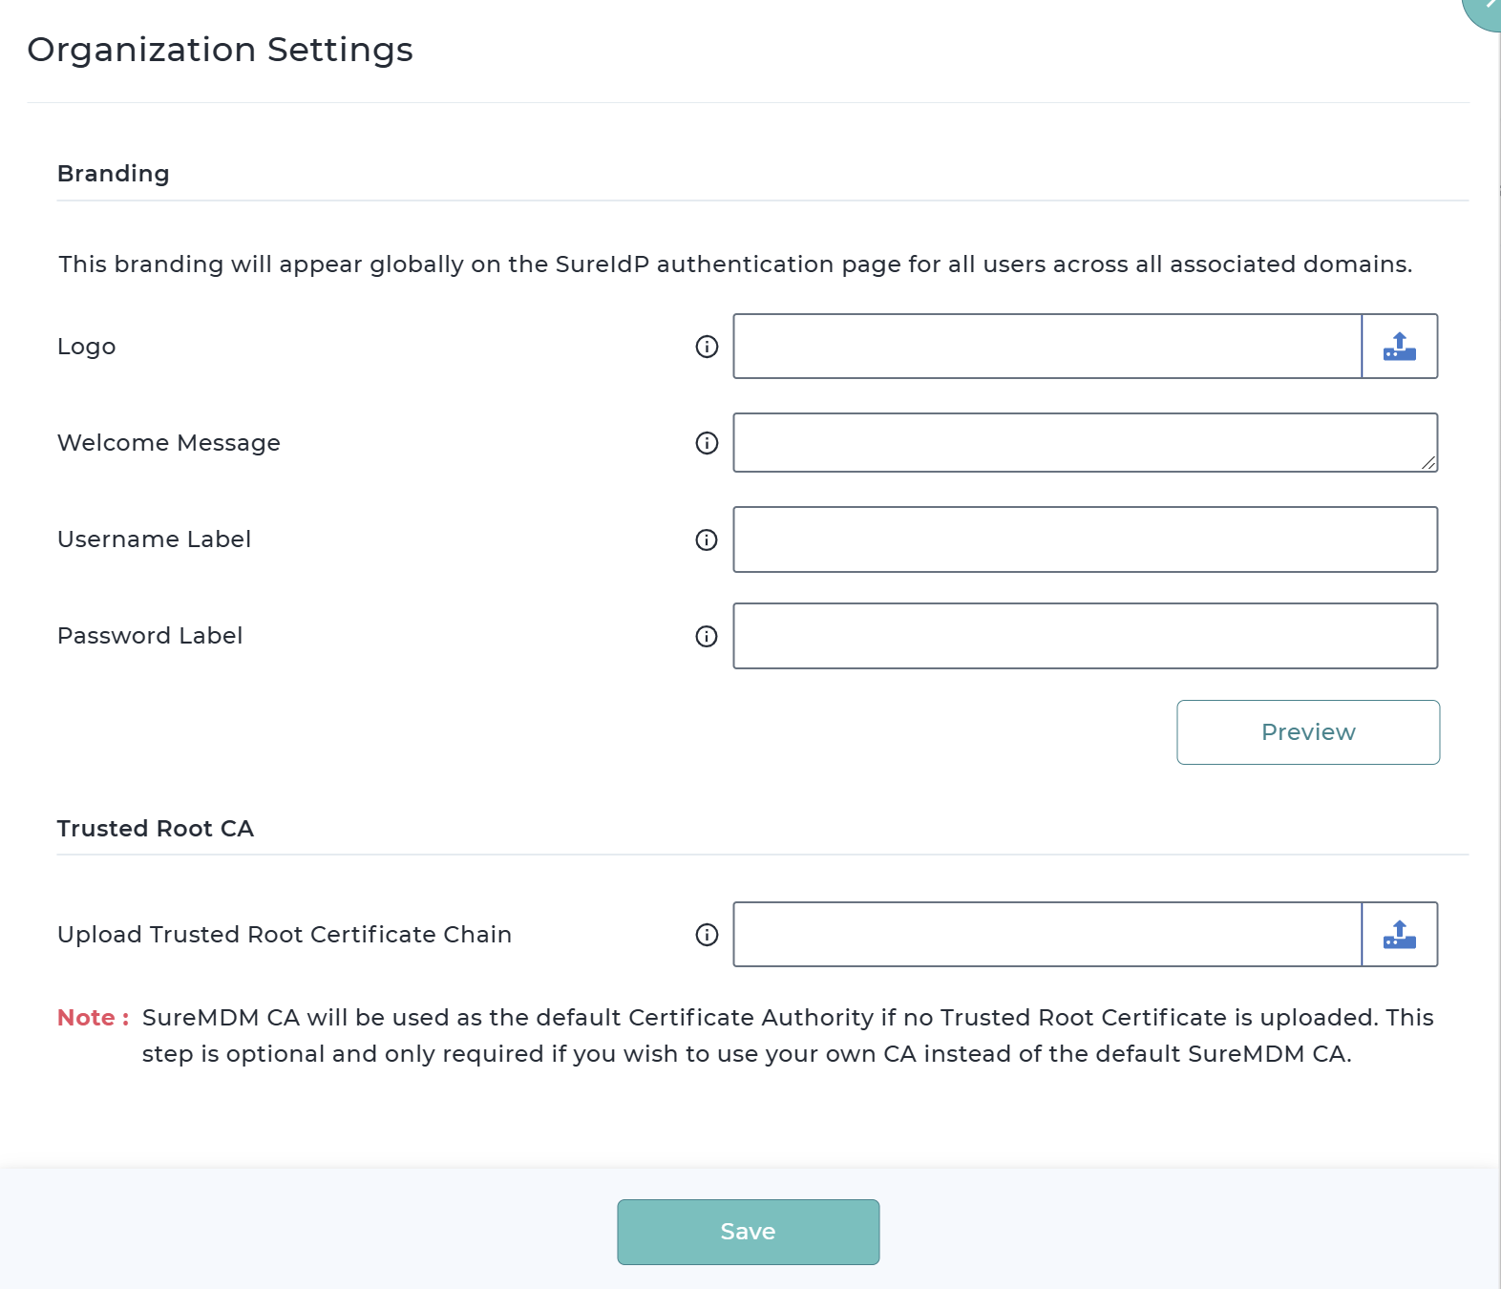Screen dimensions: 1501x1289
Task: Click the upload icon for Logo
Action: tap(1399, 347)
